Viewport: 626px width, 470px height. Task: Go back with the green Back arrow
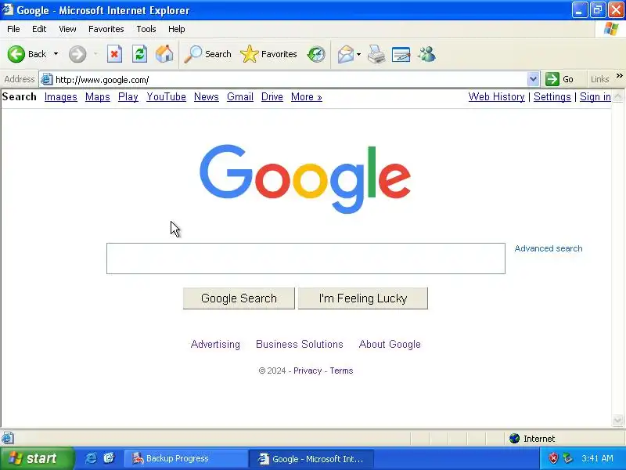pyautogui.click(x=16, y=54)
